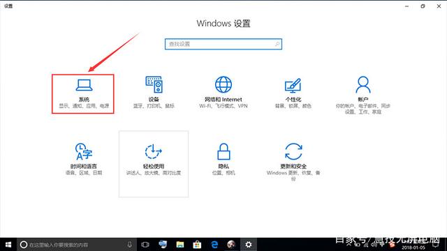
Task: Close the 设置 window
Action: 439,6
